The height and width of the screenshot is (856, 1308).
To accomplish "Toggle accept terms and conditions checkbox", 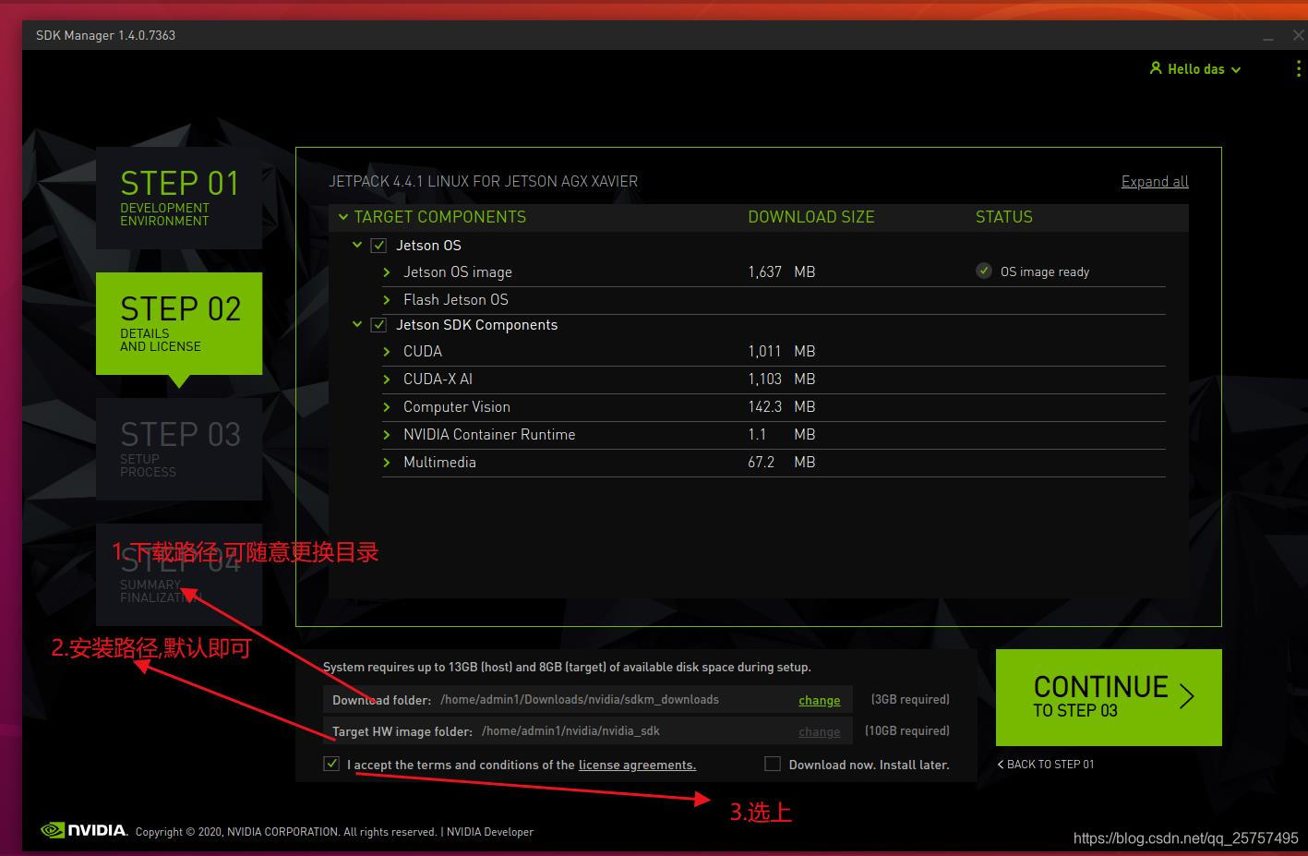I will [331, 764].
